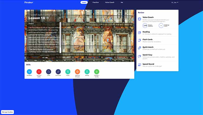
Task: Switch to the Practice tab
Action: click(x=96, y=2)
